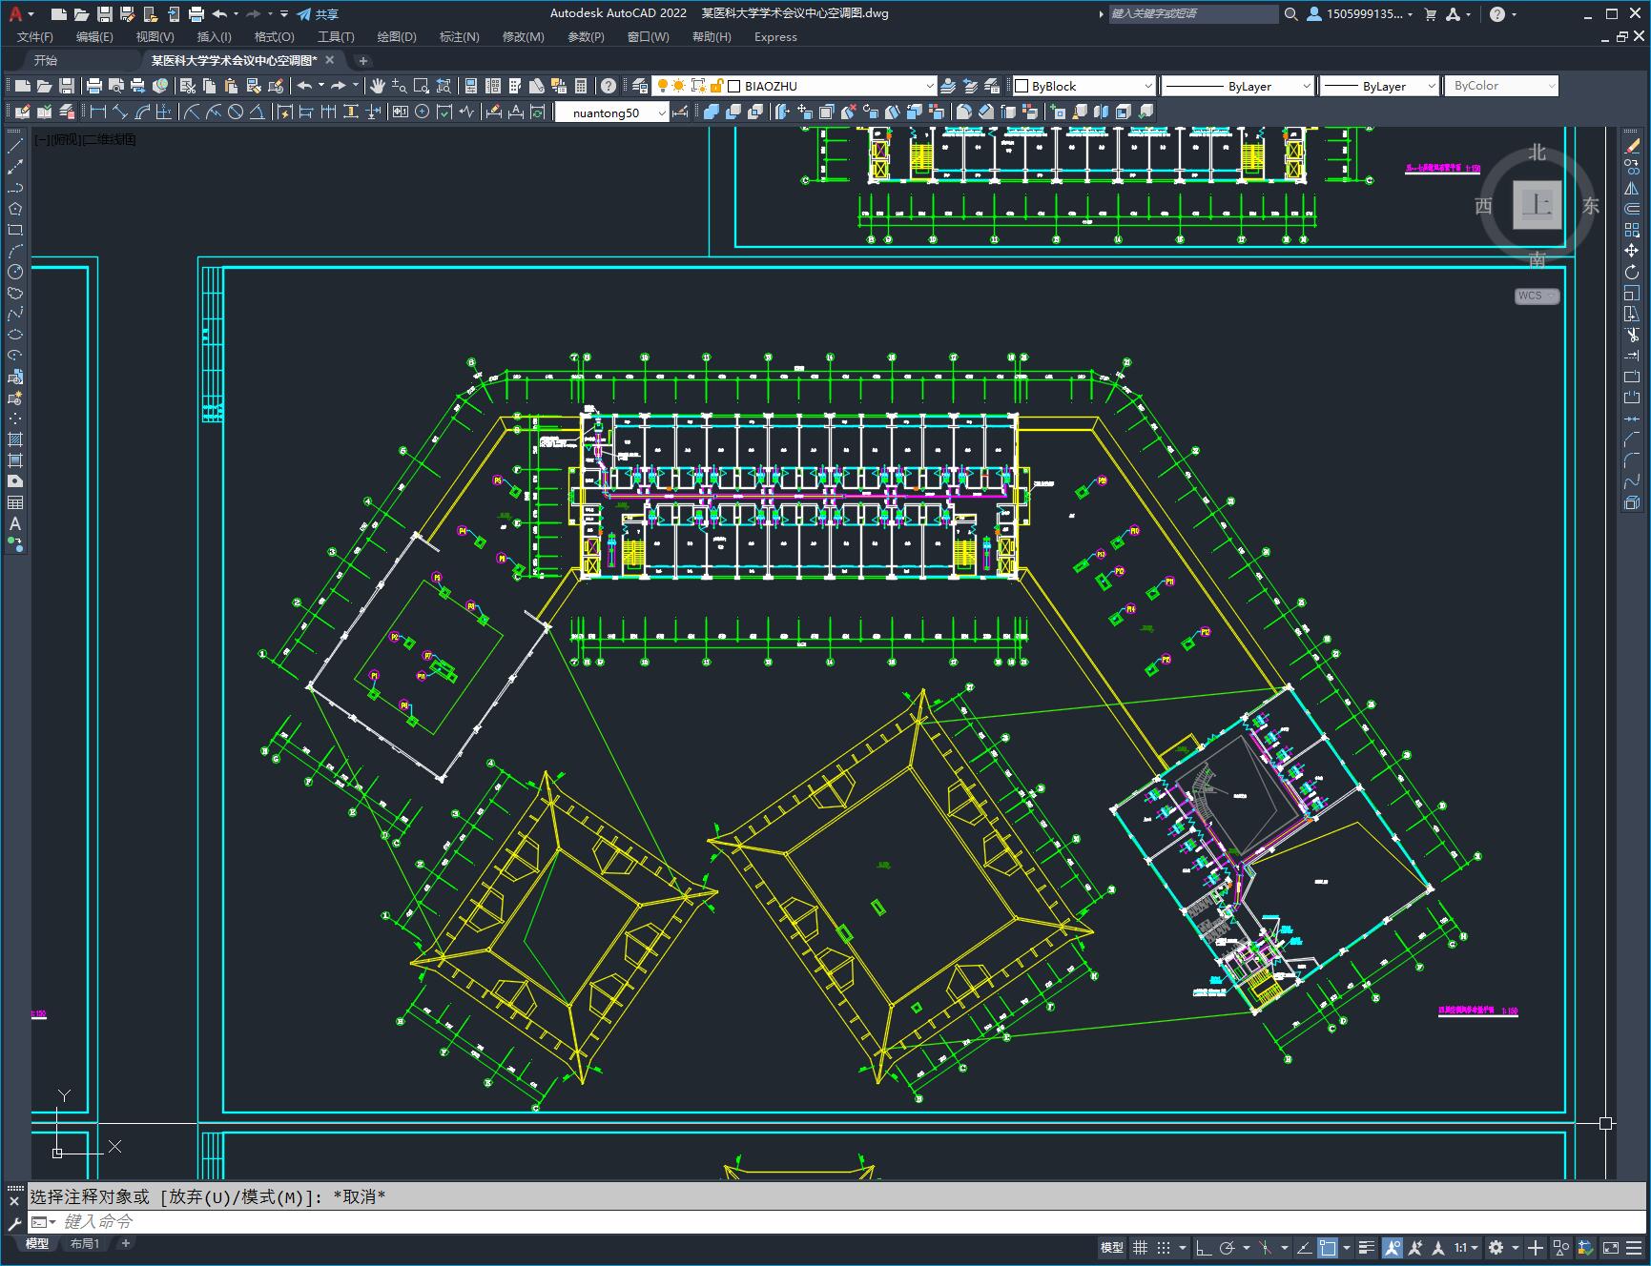
Task: Open the 标注(N) menu
Action: (x=459, y=37)
